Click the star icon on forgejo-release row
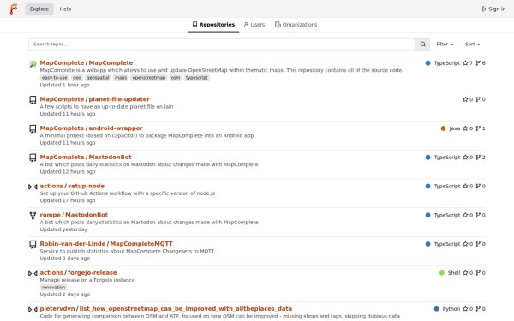 click(x=465, y=273)
